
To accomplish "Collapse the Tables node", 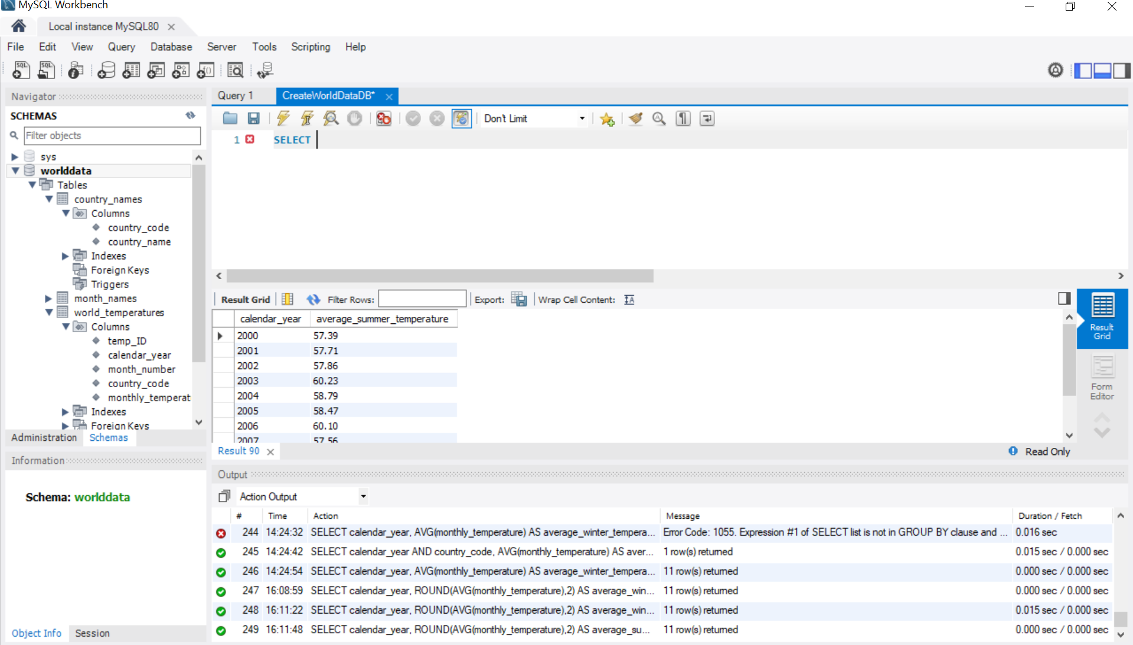I will pyautogui.click(x=32, y=185).
